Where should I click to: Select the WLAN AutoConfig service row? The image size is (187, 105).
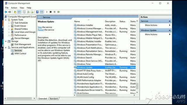(105, 77)
